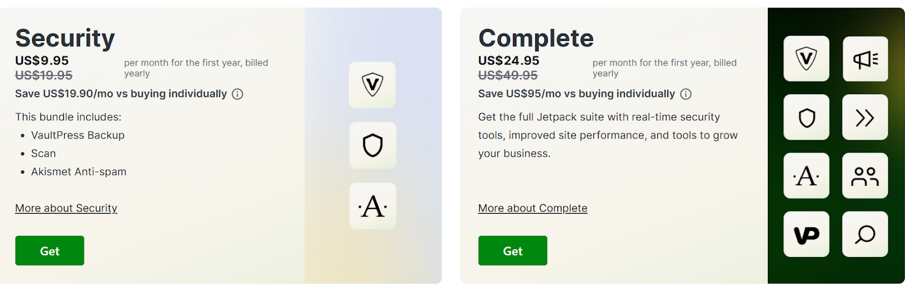Click the Complete bundle heading
Image resolution: width=914 pixels, height=301 pixels.
536,38
